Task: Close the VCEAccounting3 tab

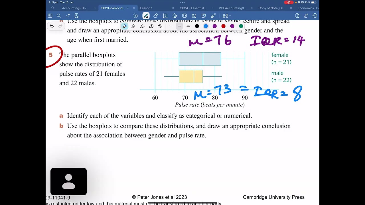Action: (252, 8)
